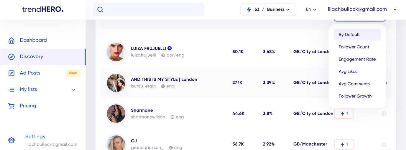Choose Engagement Rate sort option
406x150 pixels.
click(x=357, y=59)
